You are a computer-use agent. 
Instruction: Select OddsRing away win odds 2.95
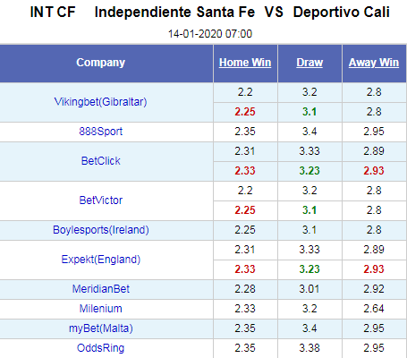tap(374, 348)
